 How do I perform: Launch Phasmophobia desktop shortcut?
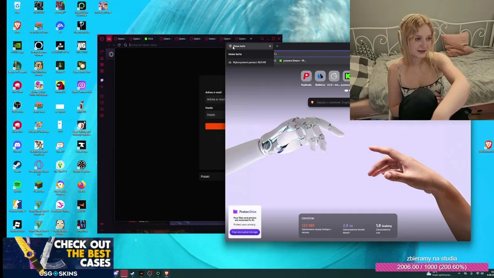[81, 27]
